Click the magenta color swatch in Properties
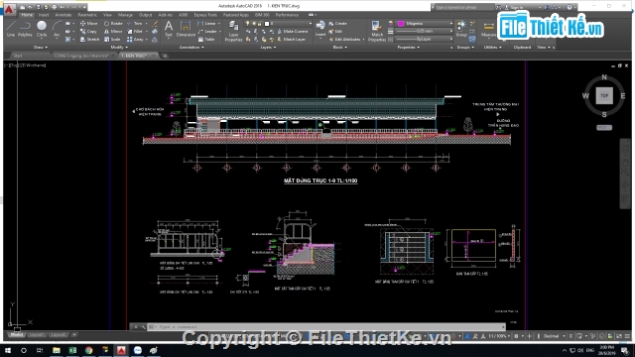635x357 pixels. 401,24
